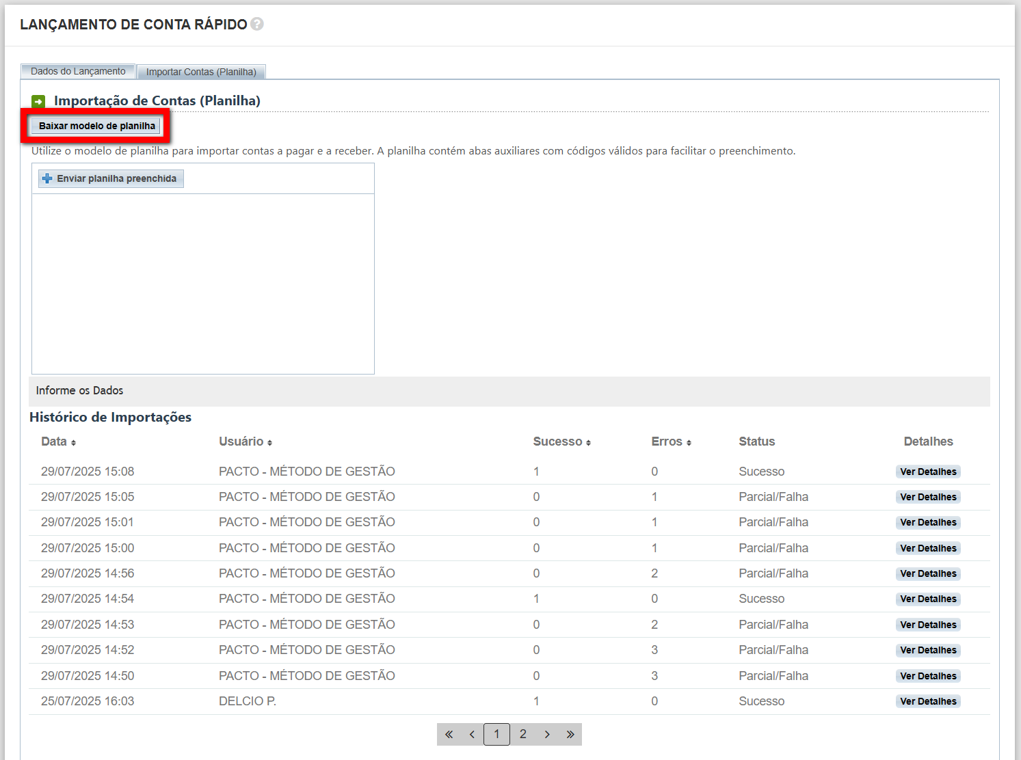Click the green arrow icon beside Importação de Contas
The image size is (1021, 760).
point(38,101)
